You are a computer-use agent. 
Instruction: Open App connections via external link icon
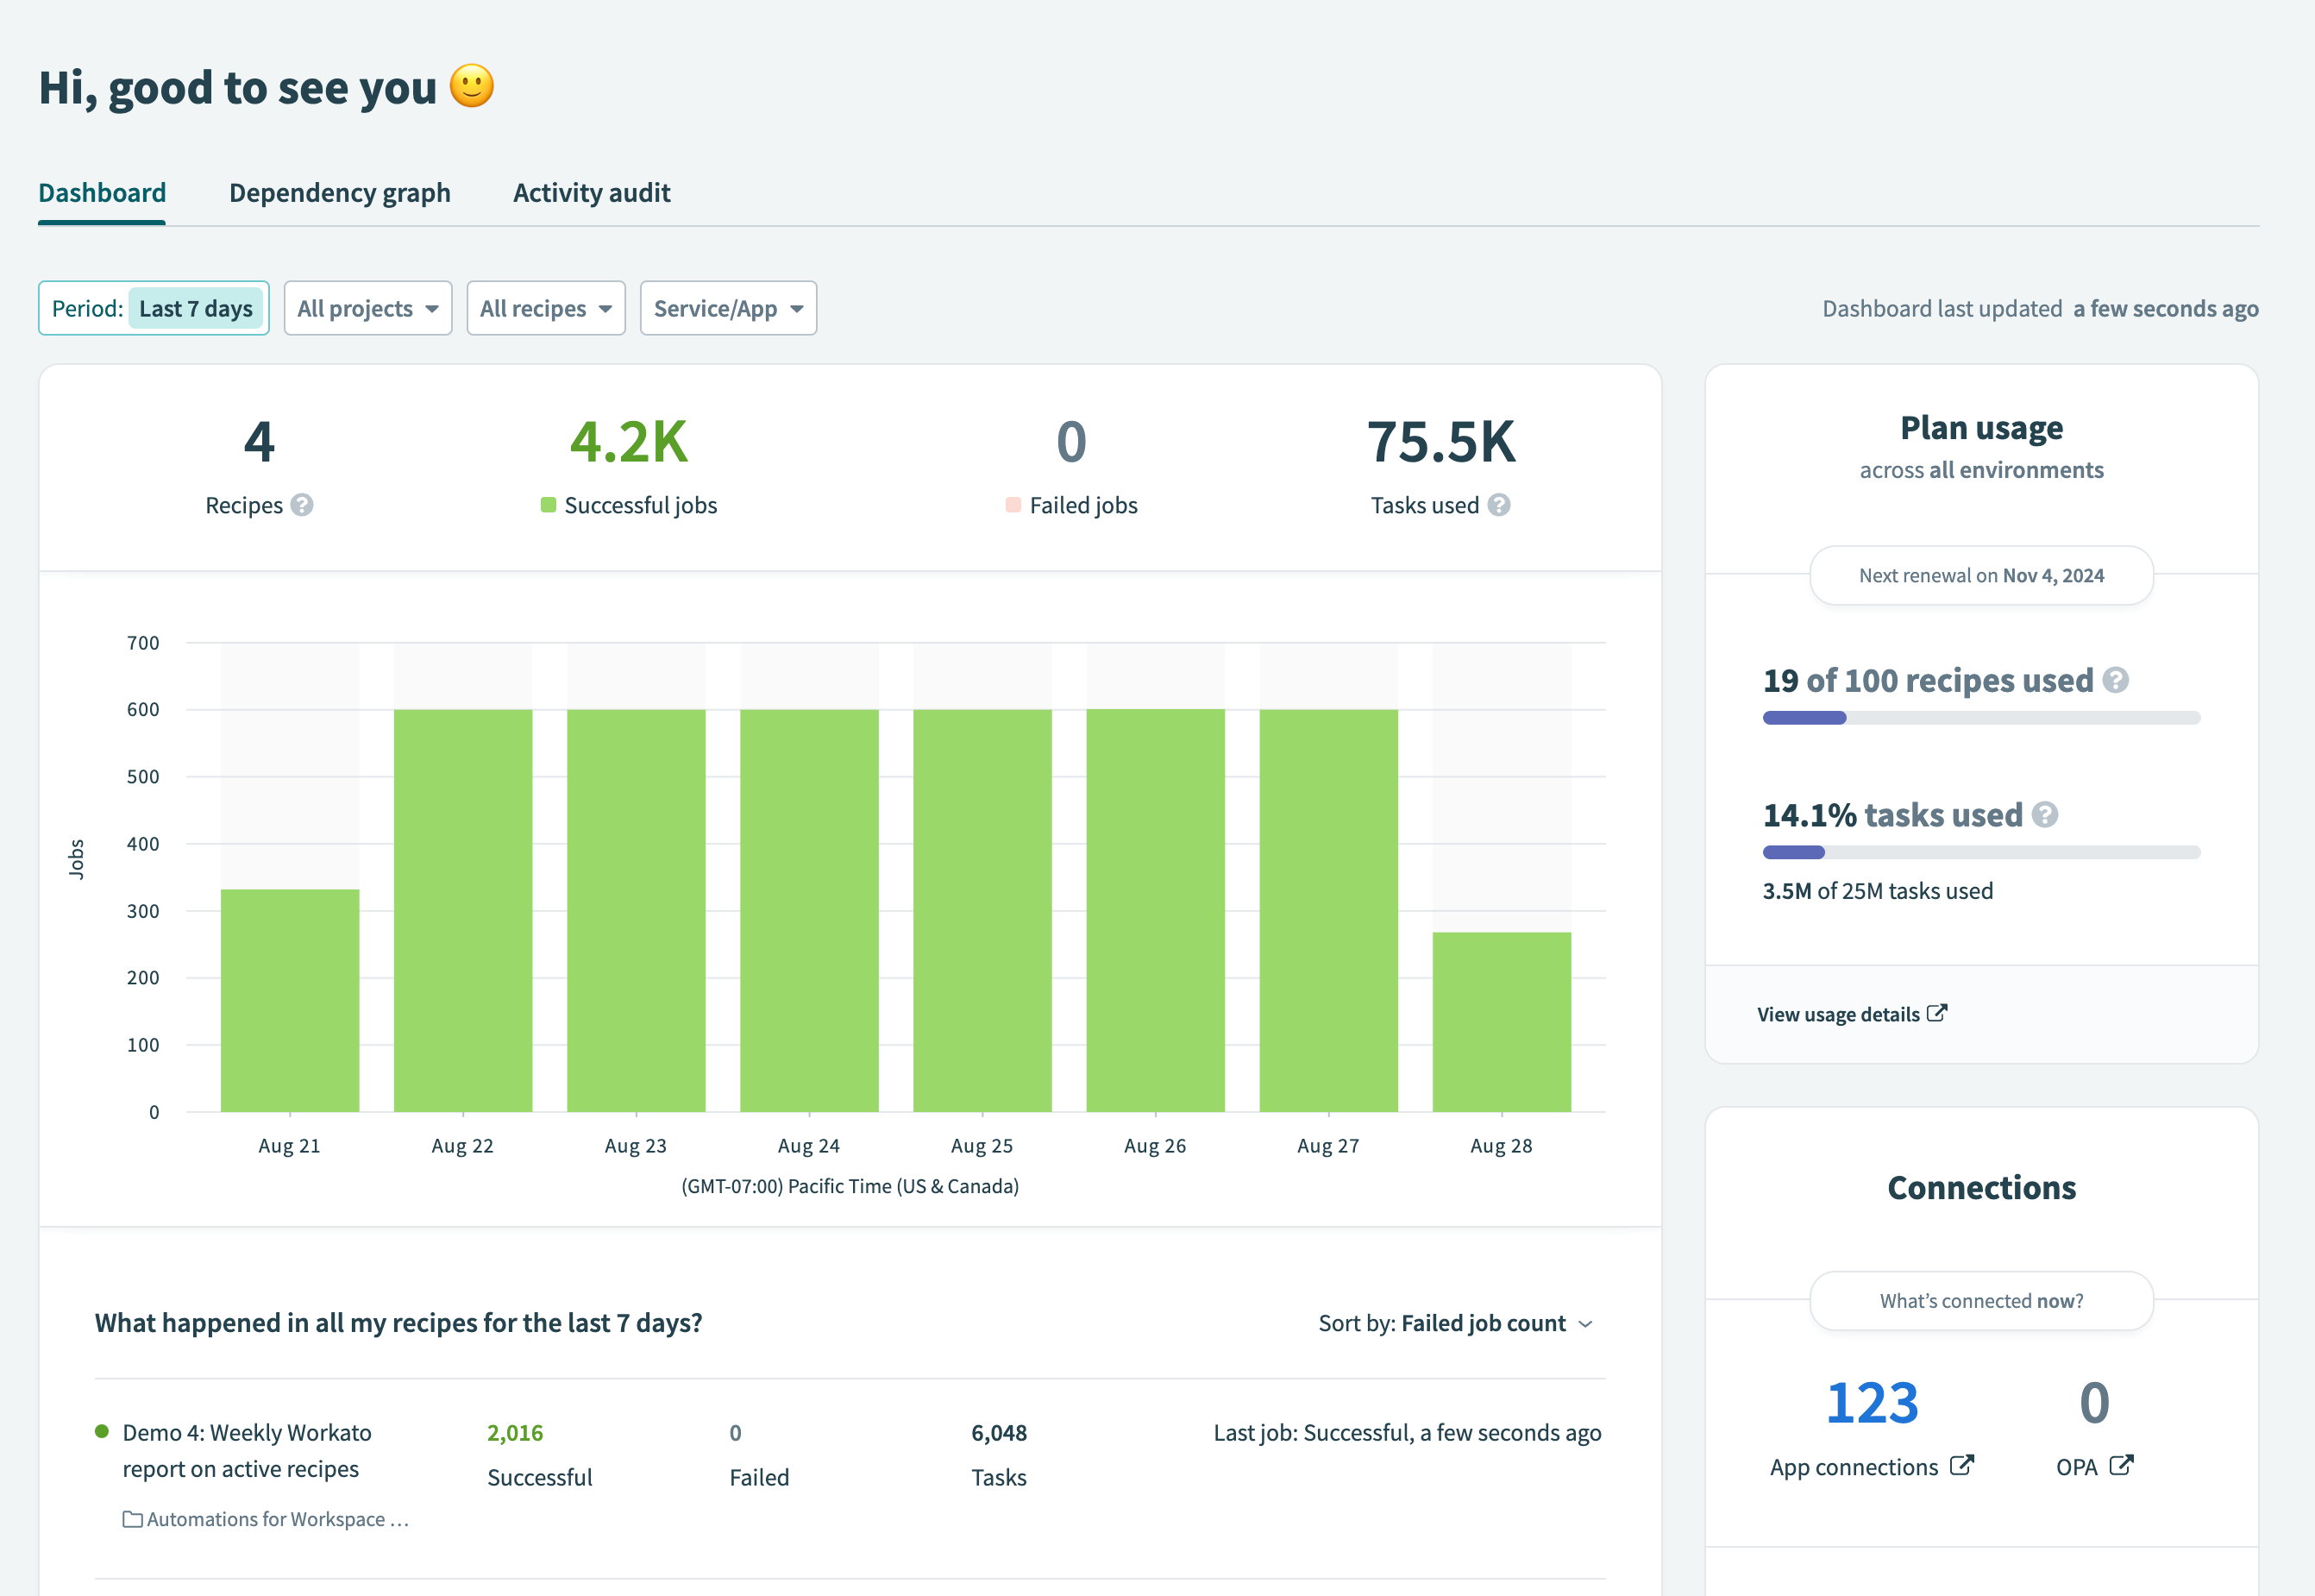1962,1466
